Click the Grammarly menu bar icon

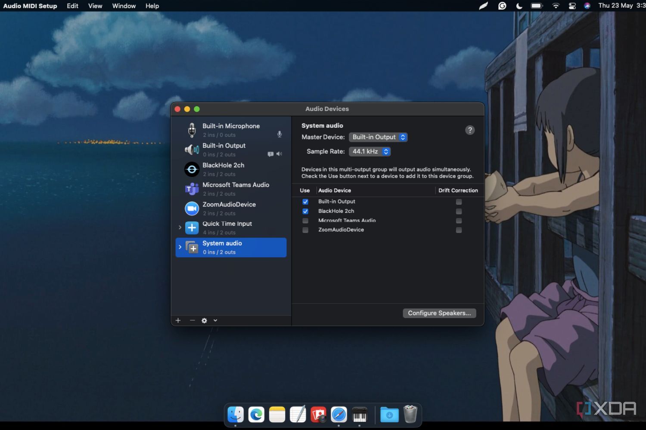click(x=502, y=6)
